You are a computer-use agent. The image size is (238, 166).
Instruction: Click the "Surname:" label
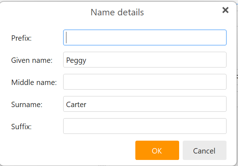(x=27, y=105)
